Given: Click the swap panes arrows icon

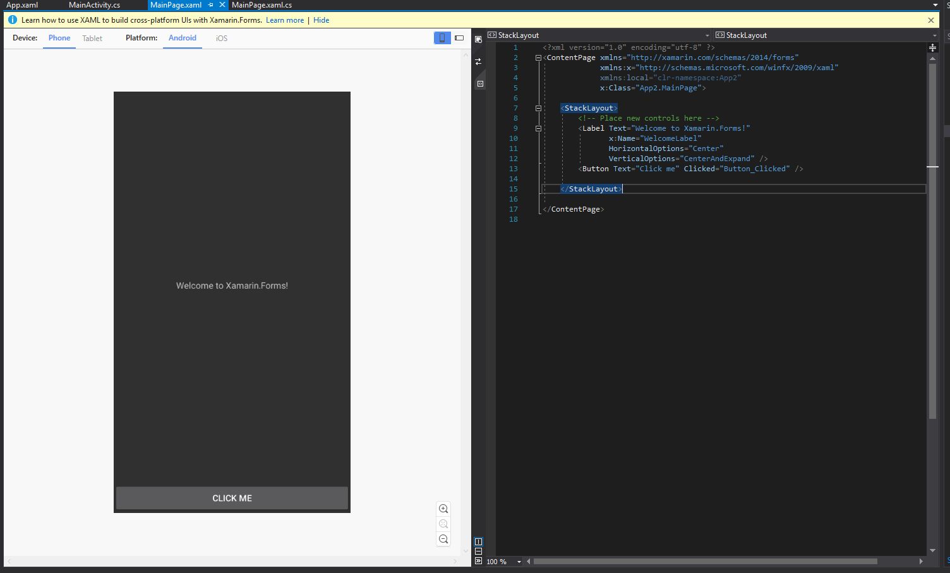Looking at the screenshot, I should [x=478, y=61].
